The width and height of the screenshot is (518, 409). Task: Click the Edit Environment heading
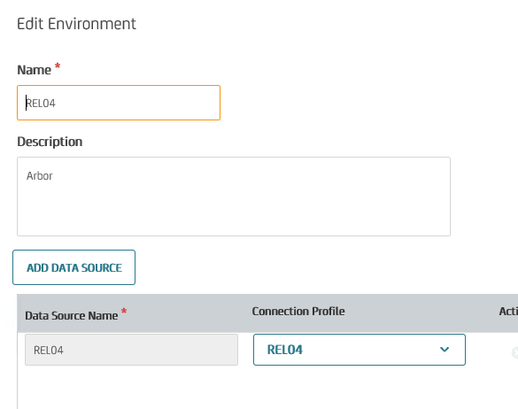(x=76, y=24)
